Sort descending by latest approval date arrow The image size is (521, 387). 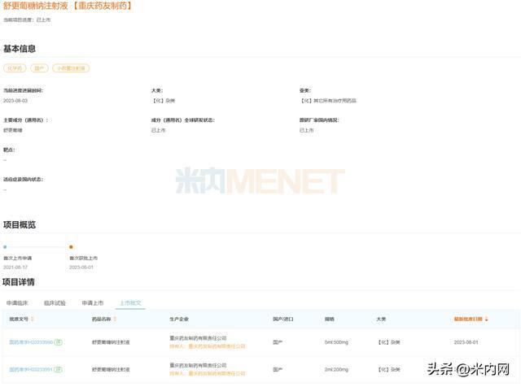point(487,319)
